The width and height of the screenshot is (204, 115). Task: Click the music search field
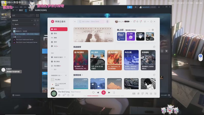(91, 21)
